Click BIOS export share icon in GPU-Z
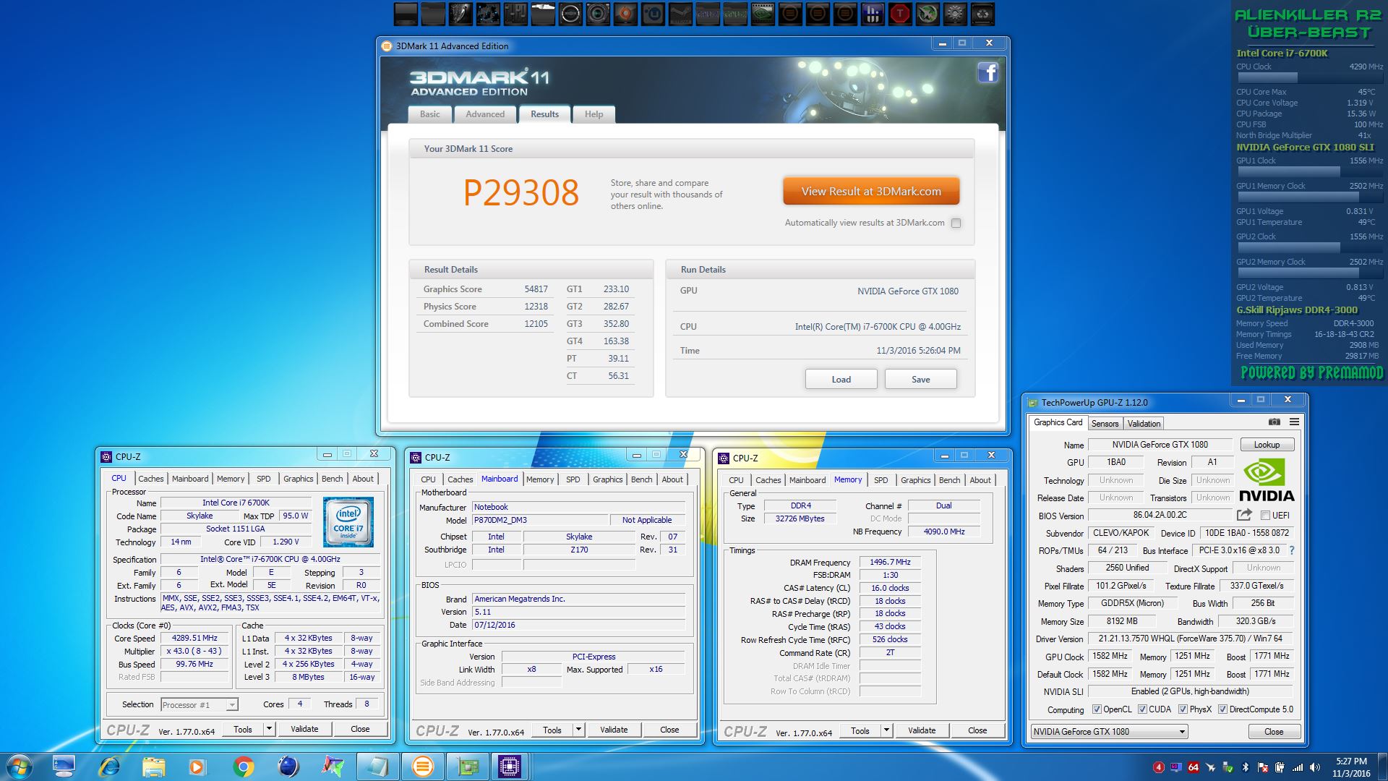 pyautogui.click(x=1244, y=515)
